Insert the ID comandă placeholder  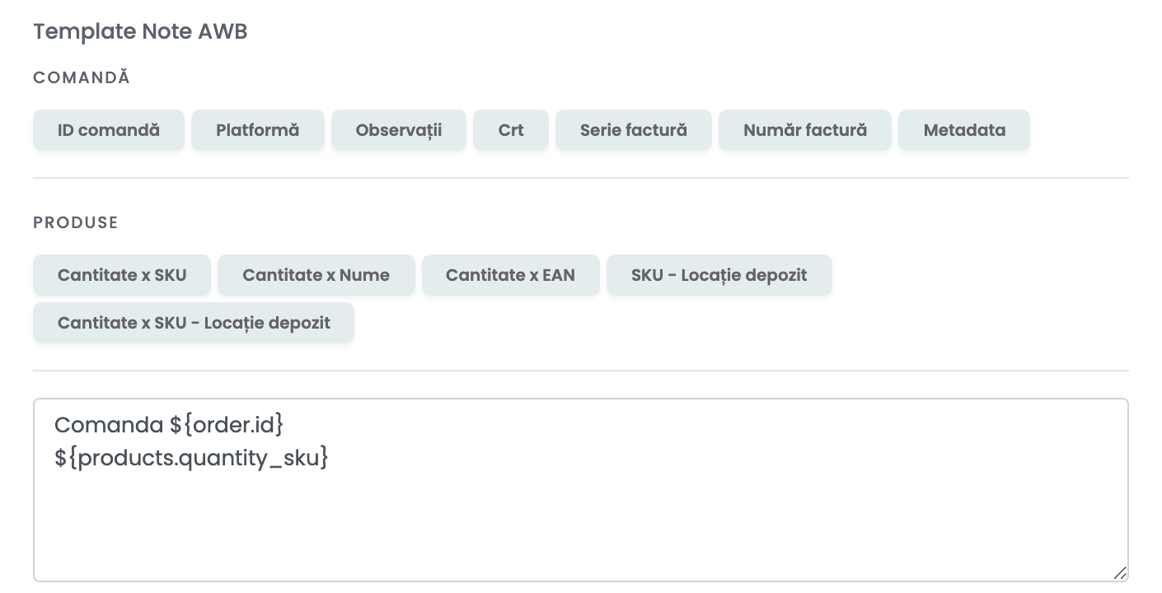click(109, 130)
